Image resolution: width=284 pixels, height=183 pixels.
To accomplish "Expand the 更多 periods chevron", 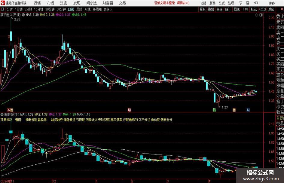I will pyautogui.click(x=111, y=9).
